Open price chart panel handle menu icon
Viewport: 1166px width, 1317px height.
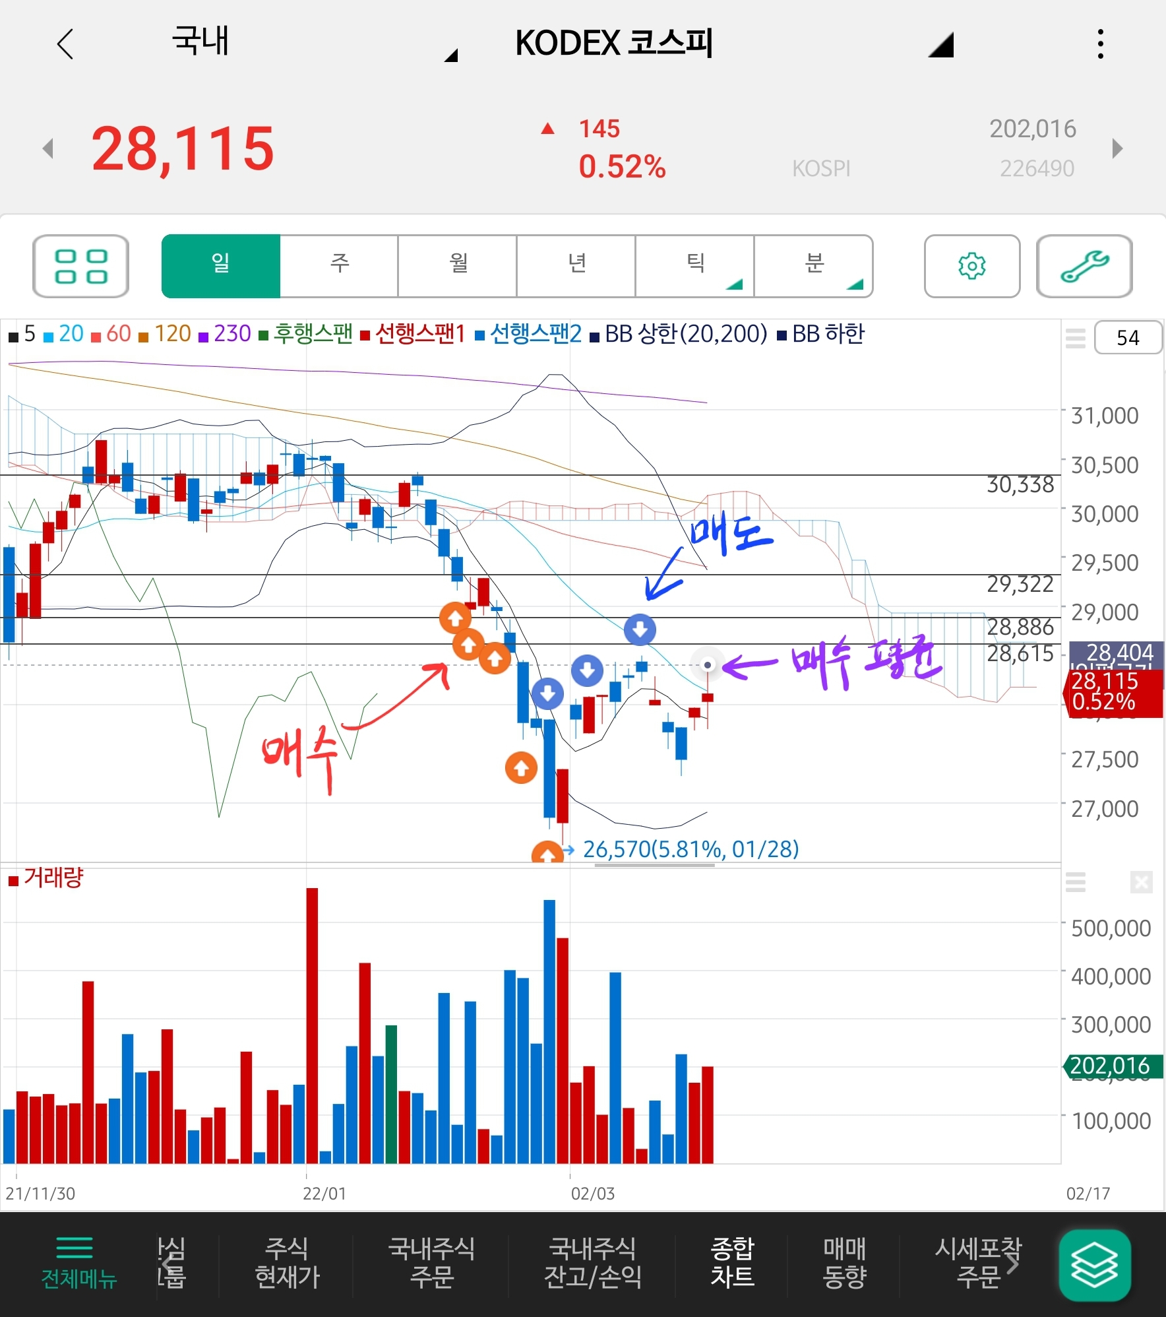tap(1075, 338)
